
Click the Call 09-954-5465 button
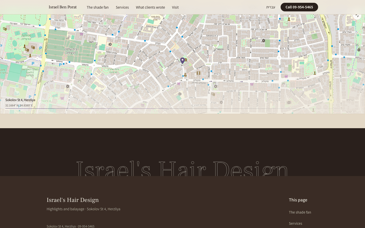[x=299, y=7]
